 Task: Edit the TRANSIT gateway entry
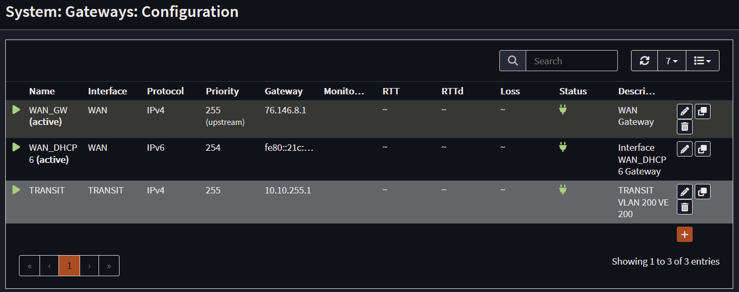coord(684,192)
